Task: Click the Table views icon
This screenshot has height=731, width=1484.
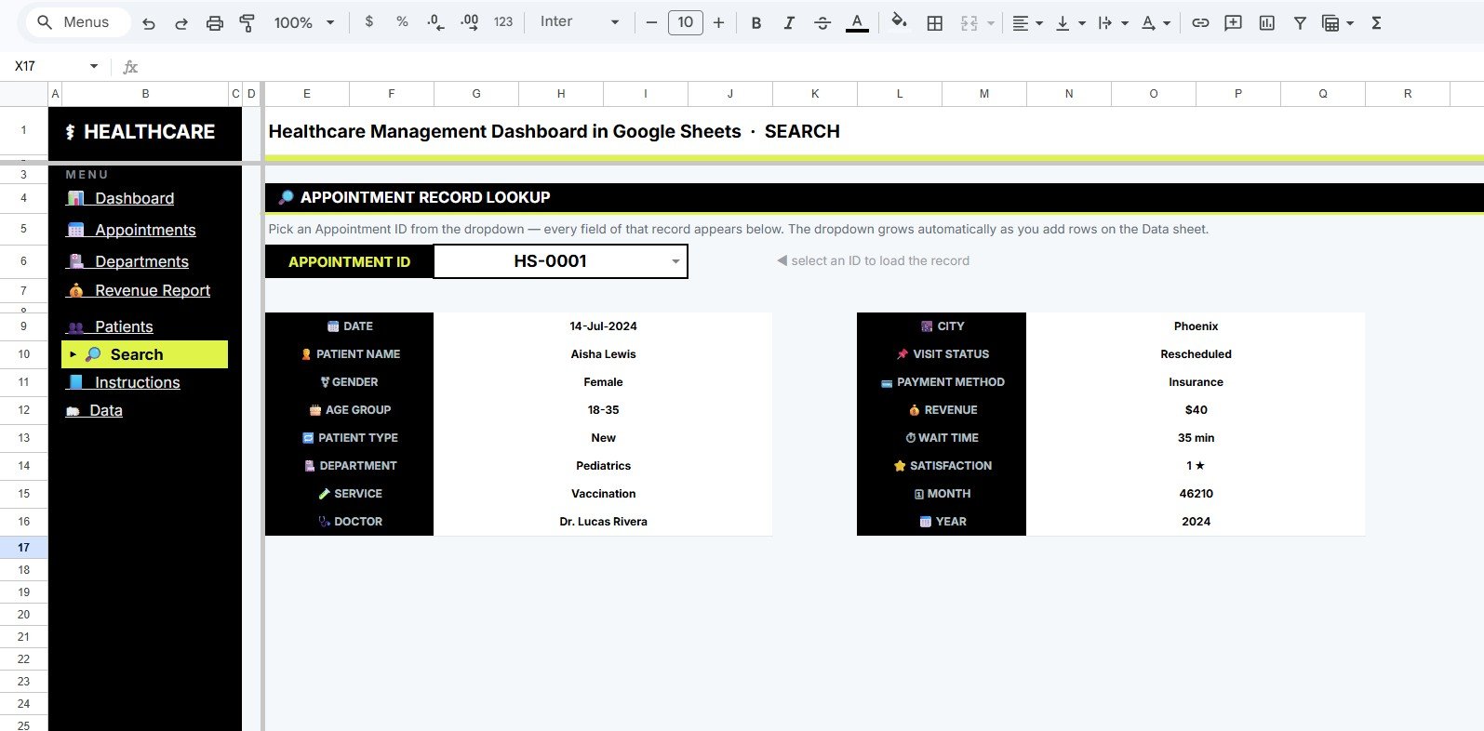Action: (x=1331, y=22)
